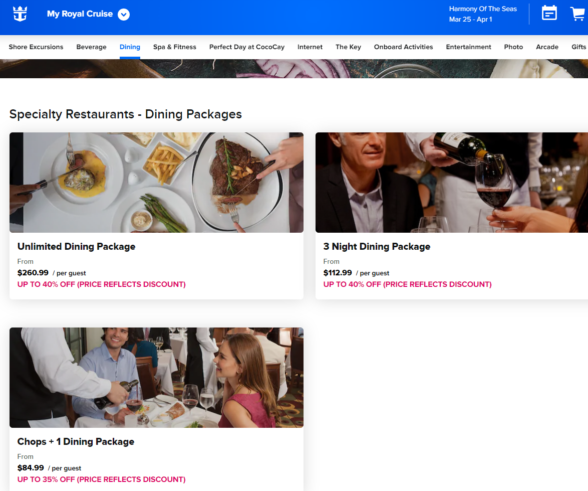Click the 40% off text under Unlimited Dining
The height and width of the screenshot is (491, 588).
(x=101, y=284)
